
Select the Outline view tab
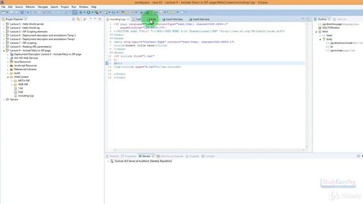pos(322,19)
